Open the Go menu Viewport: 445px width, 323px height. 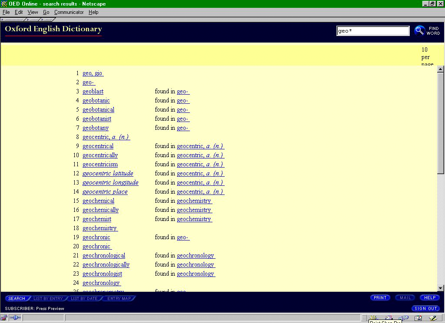[x=46, y=12]
